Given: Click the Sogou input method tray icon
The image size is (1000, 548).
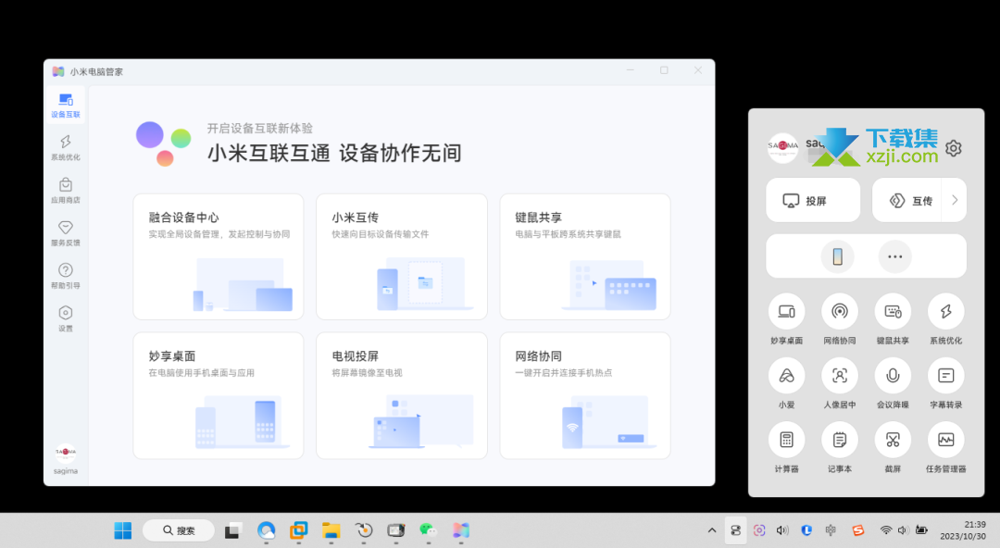Looking at the screenshot, I should (x=858, y=530).
